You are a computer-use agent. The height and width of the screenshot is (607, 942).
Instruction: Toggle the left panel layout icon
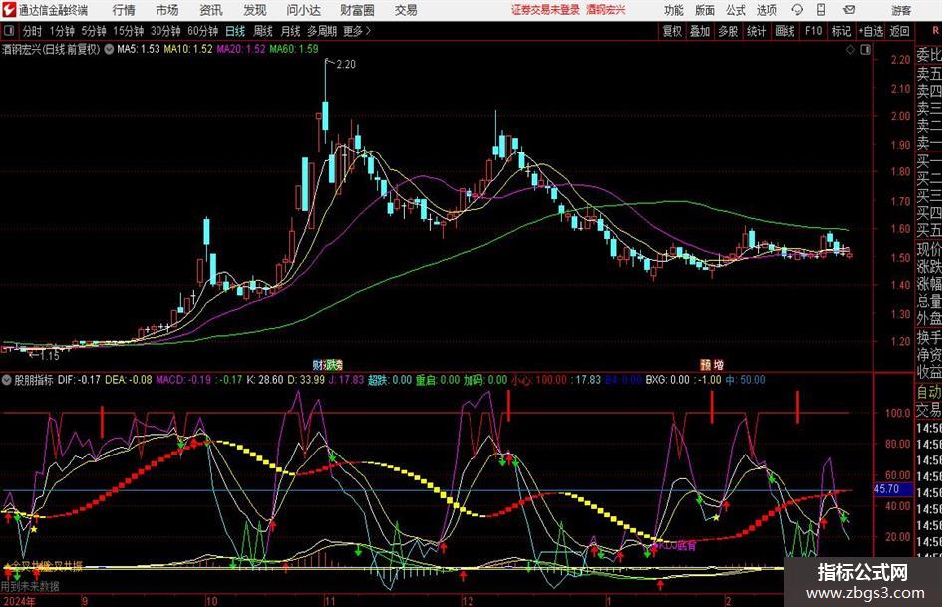tap(9, 30)
